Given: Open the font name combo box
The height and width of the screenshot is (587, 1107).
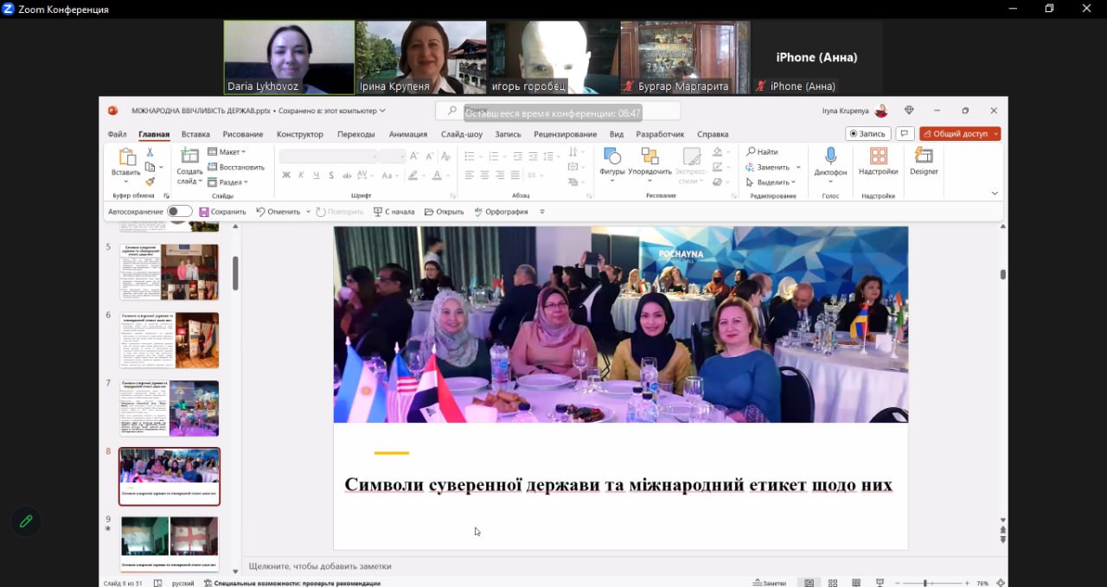Looking at the screenshot, I should (x=329, y=156).
